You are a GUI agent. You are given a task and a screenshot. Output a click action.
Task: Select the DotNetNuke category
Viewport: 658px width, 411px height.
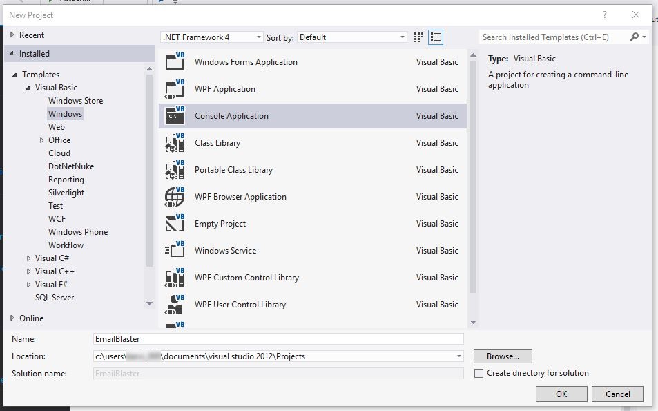click(71, 166)
